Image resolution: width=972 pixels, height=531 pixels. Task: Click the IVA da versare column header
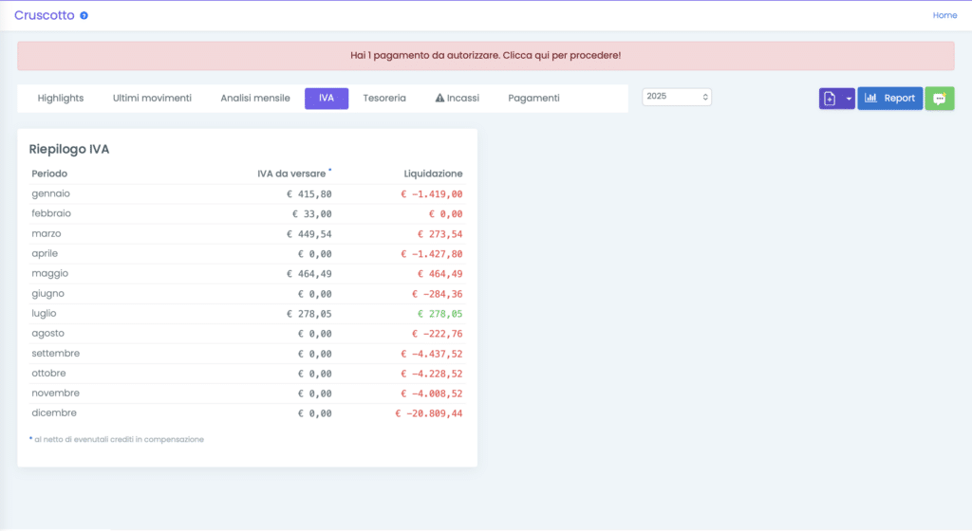[291, 174]
